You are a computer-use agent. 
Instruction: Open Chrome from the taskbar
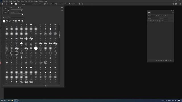tap(9, 101)
